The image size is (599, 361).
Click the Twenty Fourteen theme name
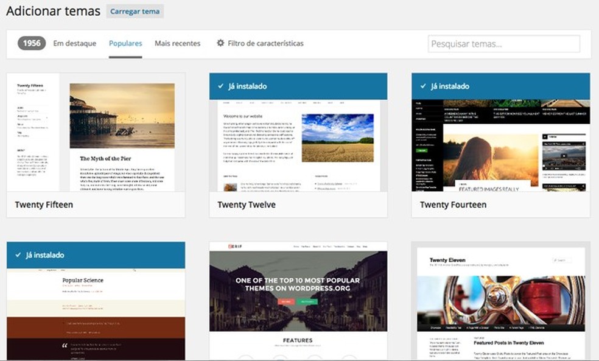453,205
